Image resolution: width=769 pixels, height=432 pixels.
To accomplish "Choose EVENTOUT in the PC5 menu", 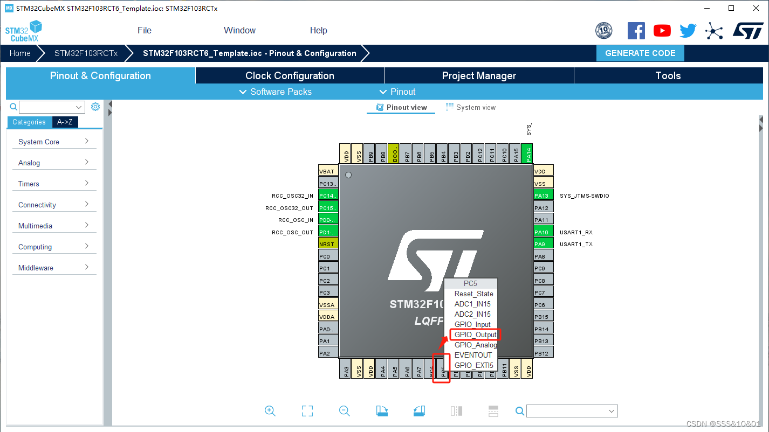I will click(473, 355).
